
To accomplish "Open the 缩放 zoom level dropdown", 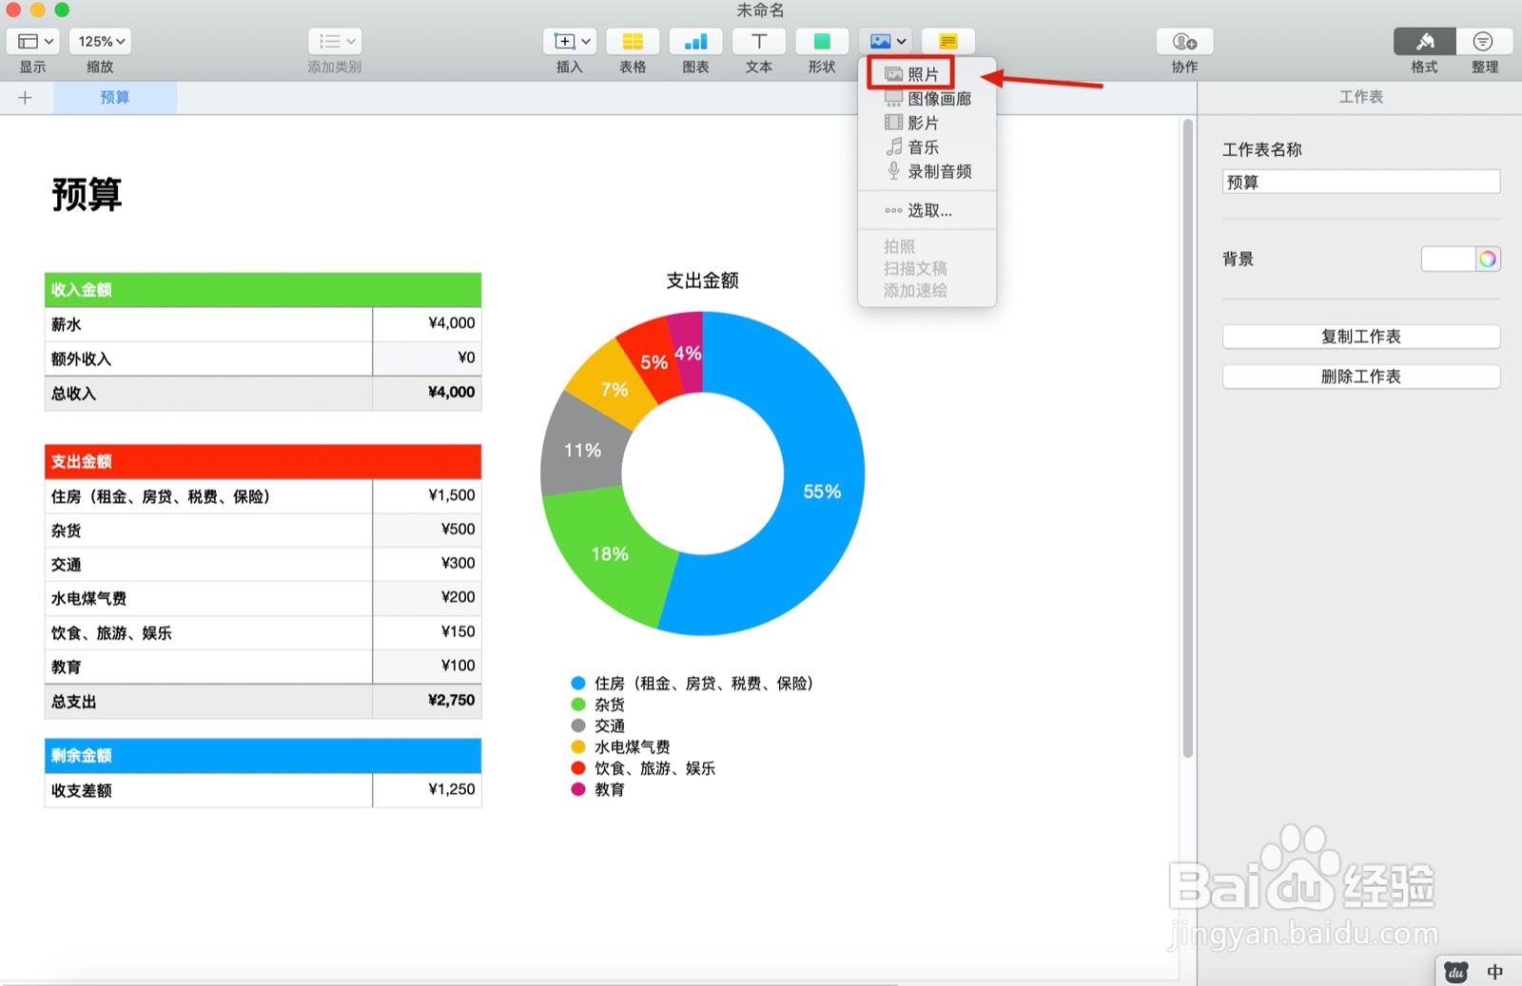I will coord(99,41).
